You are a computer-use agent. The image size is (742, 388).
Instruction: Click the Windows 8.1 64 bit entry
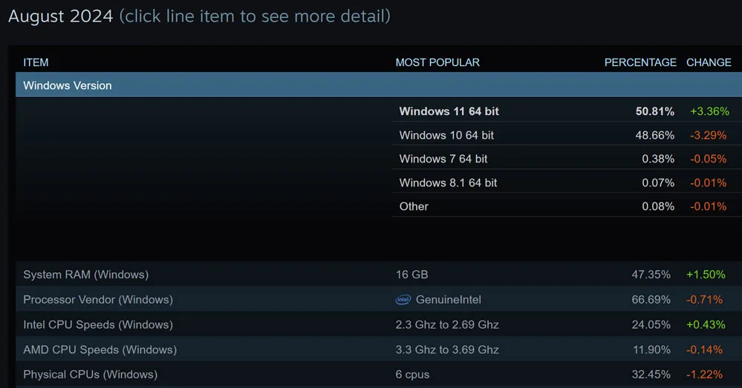[x=448, y=183]
